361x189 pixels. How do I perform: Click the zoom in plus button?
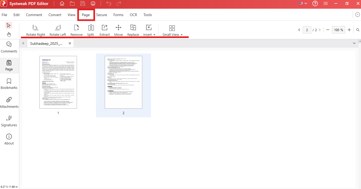349,30
